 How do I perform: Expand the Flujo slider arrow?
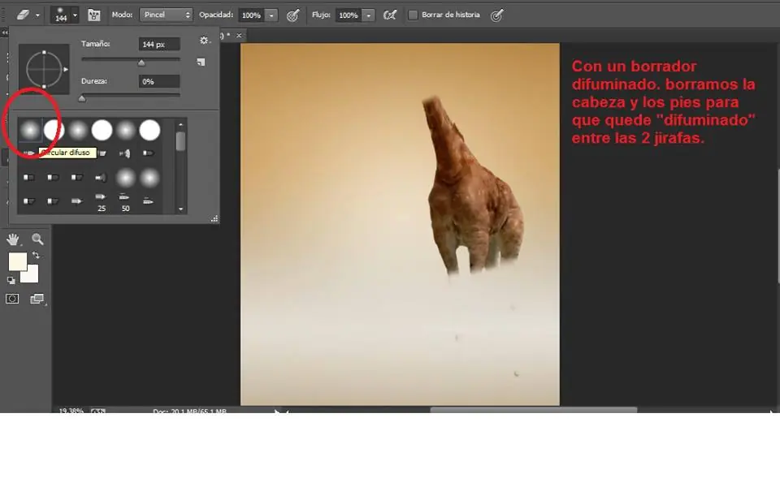point(369,15)
